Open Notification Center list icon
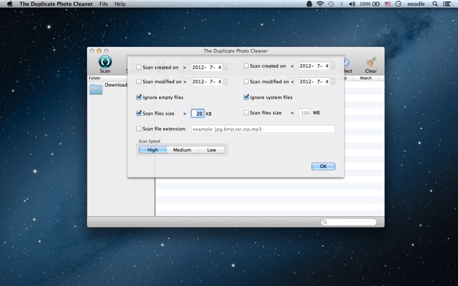 tap(447, 4)
